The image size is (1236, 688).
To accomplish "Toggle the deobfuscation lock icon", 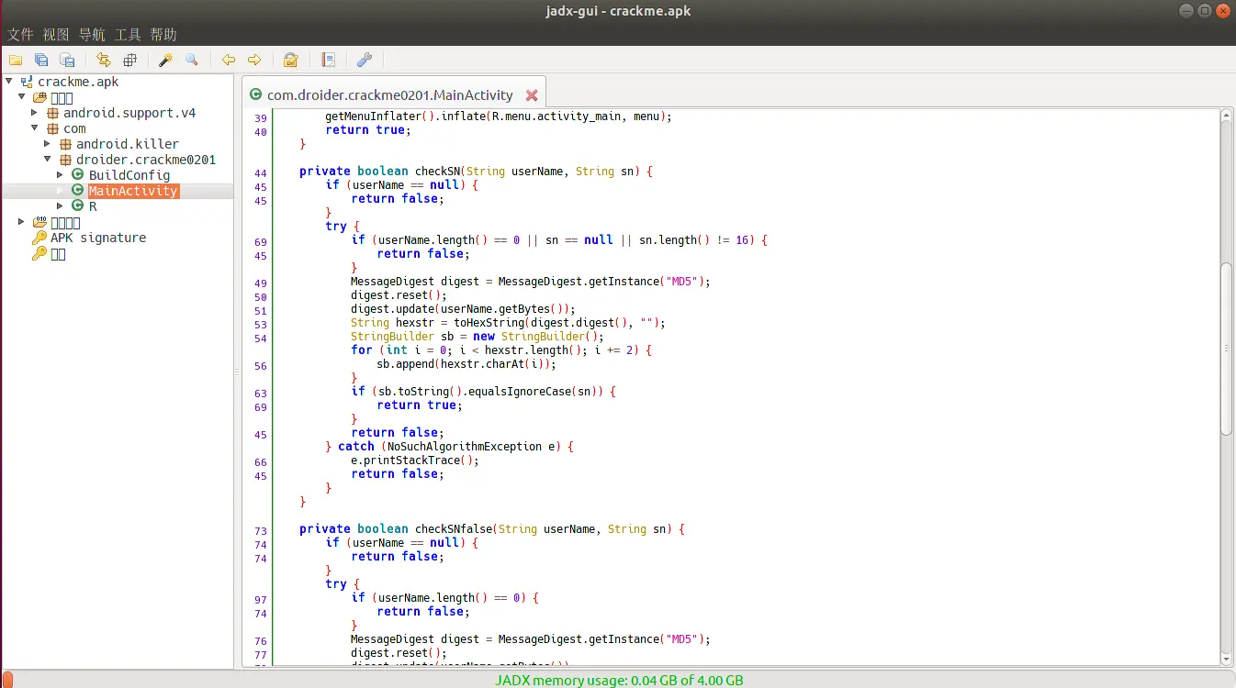I will (290, 60).
